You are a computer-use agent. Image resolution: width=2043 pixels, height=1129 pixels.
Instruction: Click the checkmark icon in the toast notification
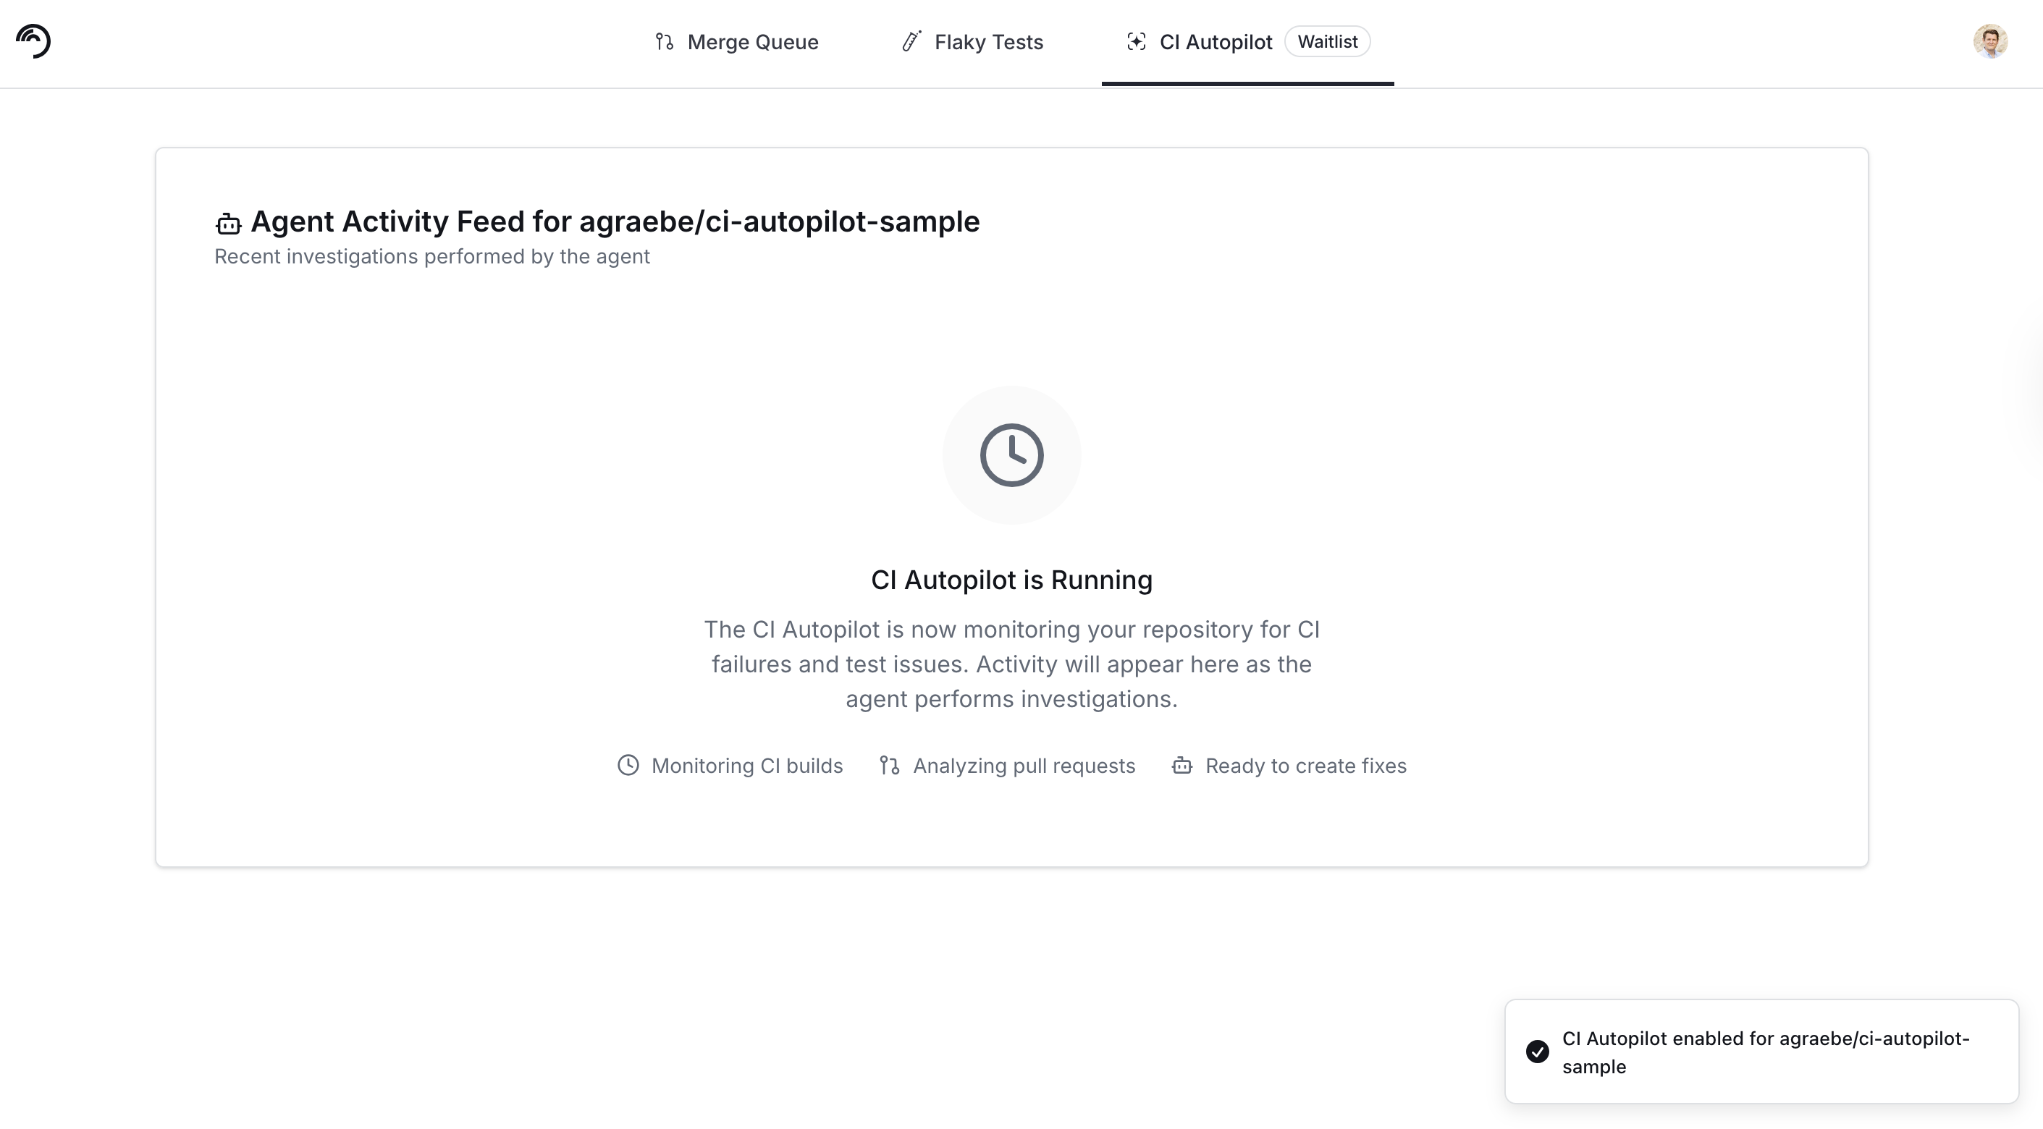point(1537,1052)
